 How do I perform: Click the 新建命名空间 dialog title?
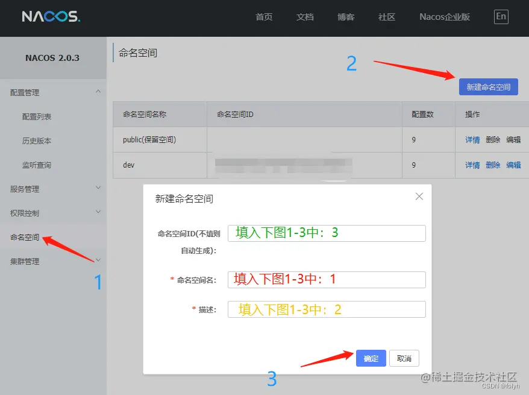coord(184,199)
